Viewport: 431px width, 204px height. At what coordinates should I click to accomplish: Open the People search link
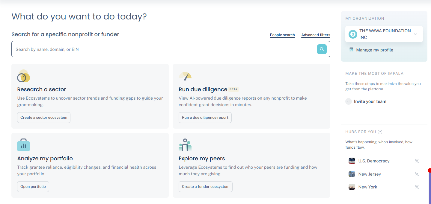click(x=282, y=35)
